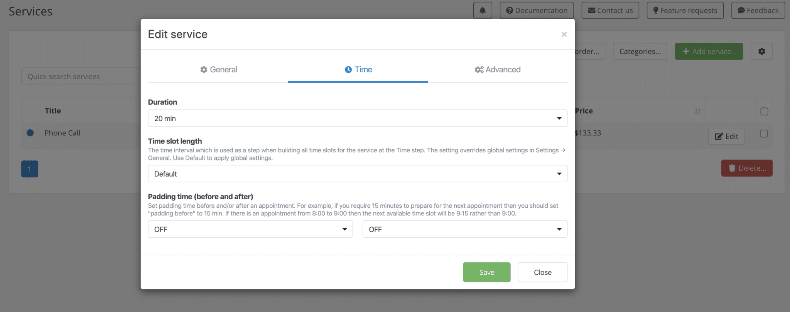Open the Duration dropdown showing 20 min

(x=357, y=118)
